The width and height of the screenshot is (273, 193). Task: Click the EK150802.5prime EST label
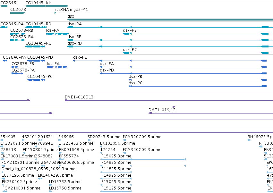40,150
